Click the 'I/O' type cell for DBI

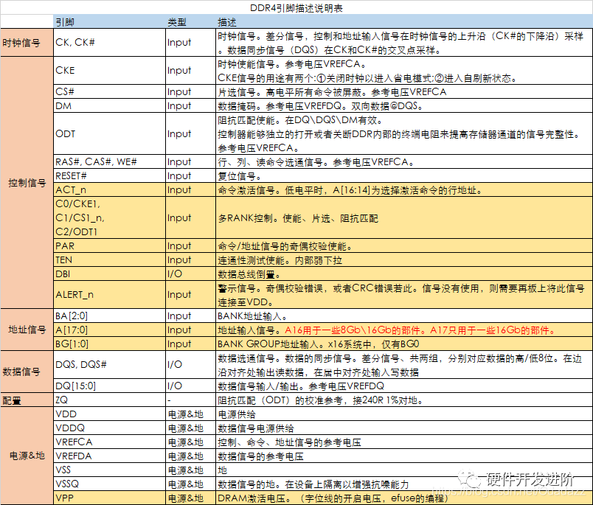click(191, 274)
